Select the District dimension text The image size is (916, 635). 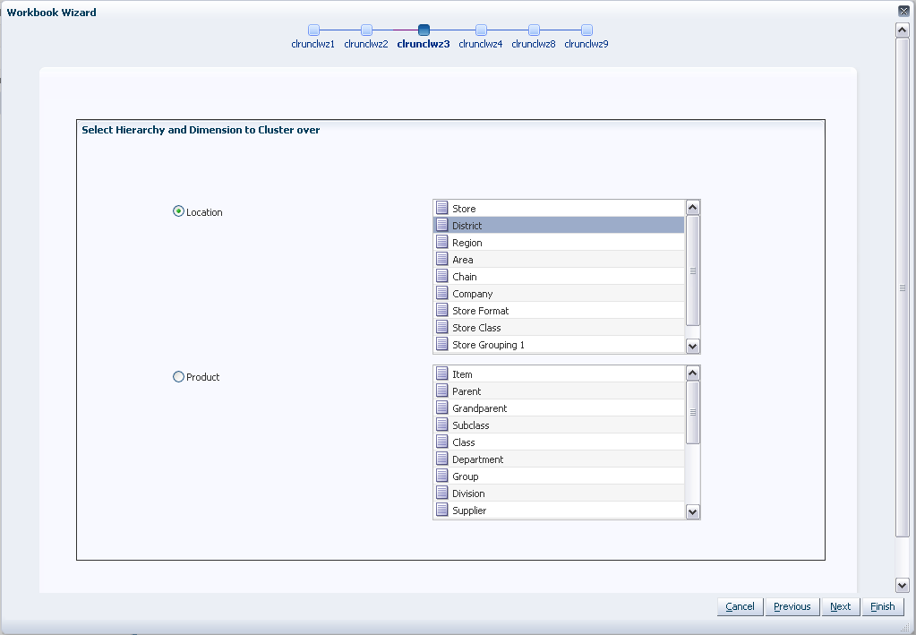tap(467, 226)
